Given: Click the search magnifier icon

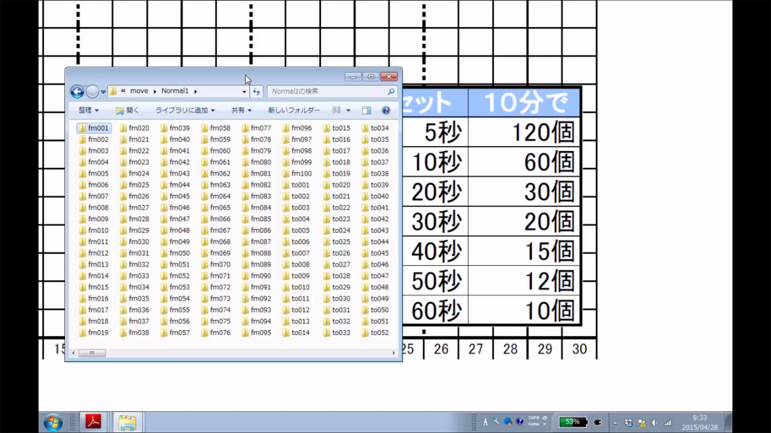Looking at the screenshot, I should tap(391, 92).
